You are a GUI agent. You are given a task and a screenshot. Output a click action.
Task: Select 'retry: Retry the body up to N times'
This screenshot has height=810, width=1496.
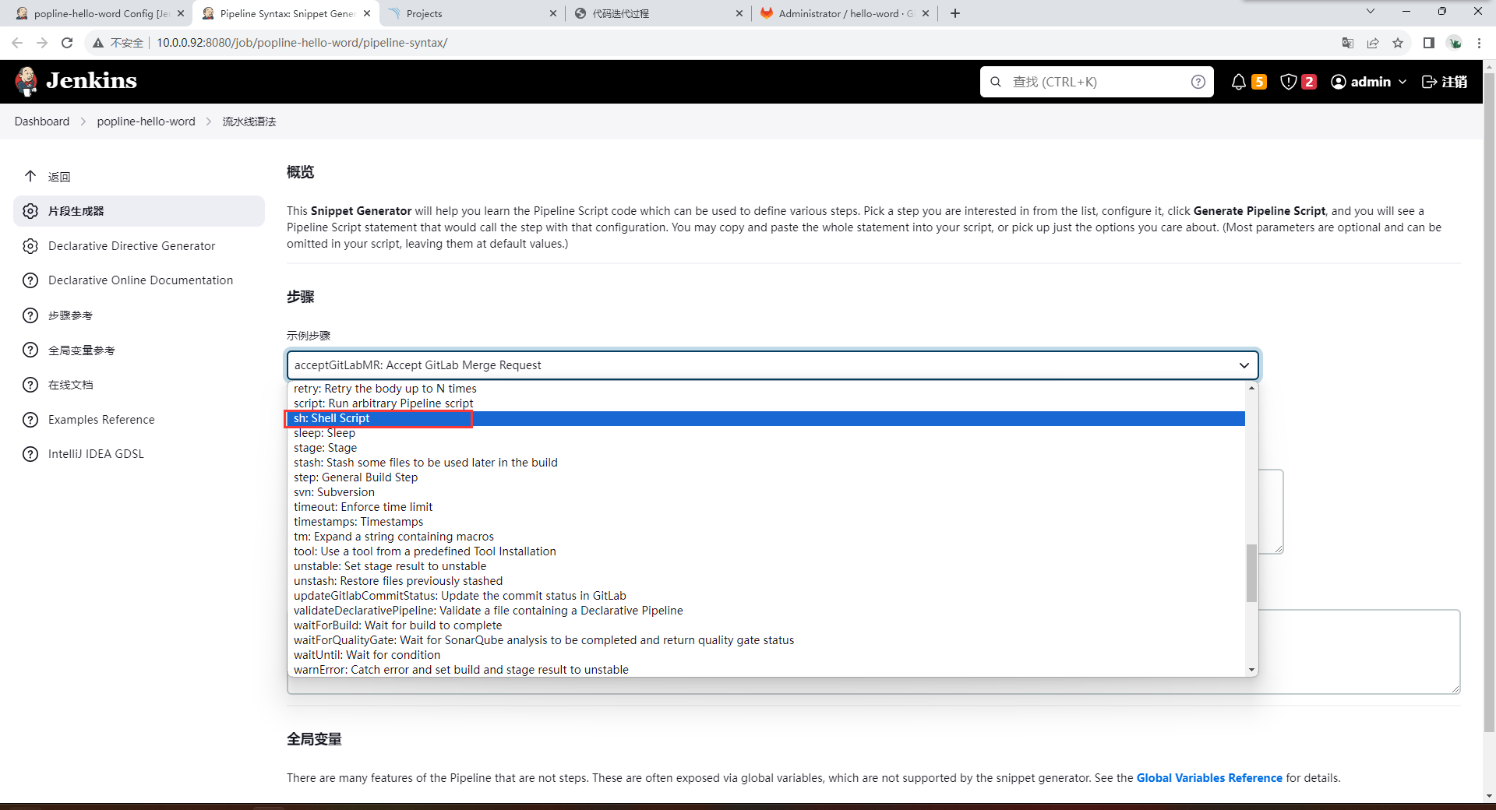click(766, 389)
